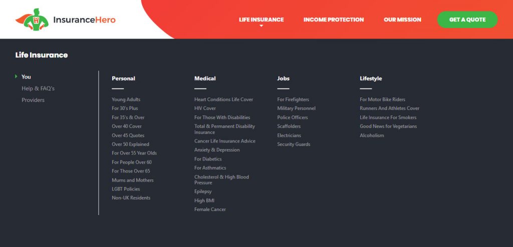
Task: Open the Income Protection menu item
Action: [333, 19]
